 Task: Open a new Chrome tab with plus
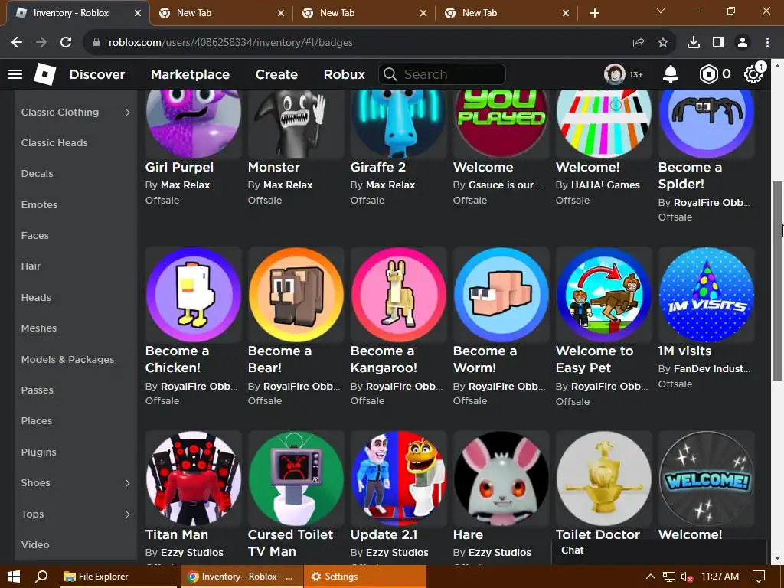595,13
